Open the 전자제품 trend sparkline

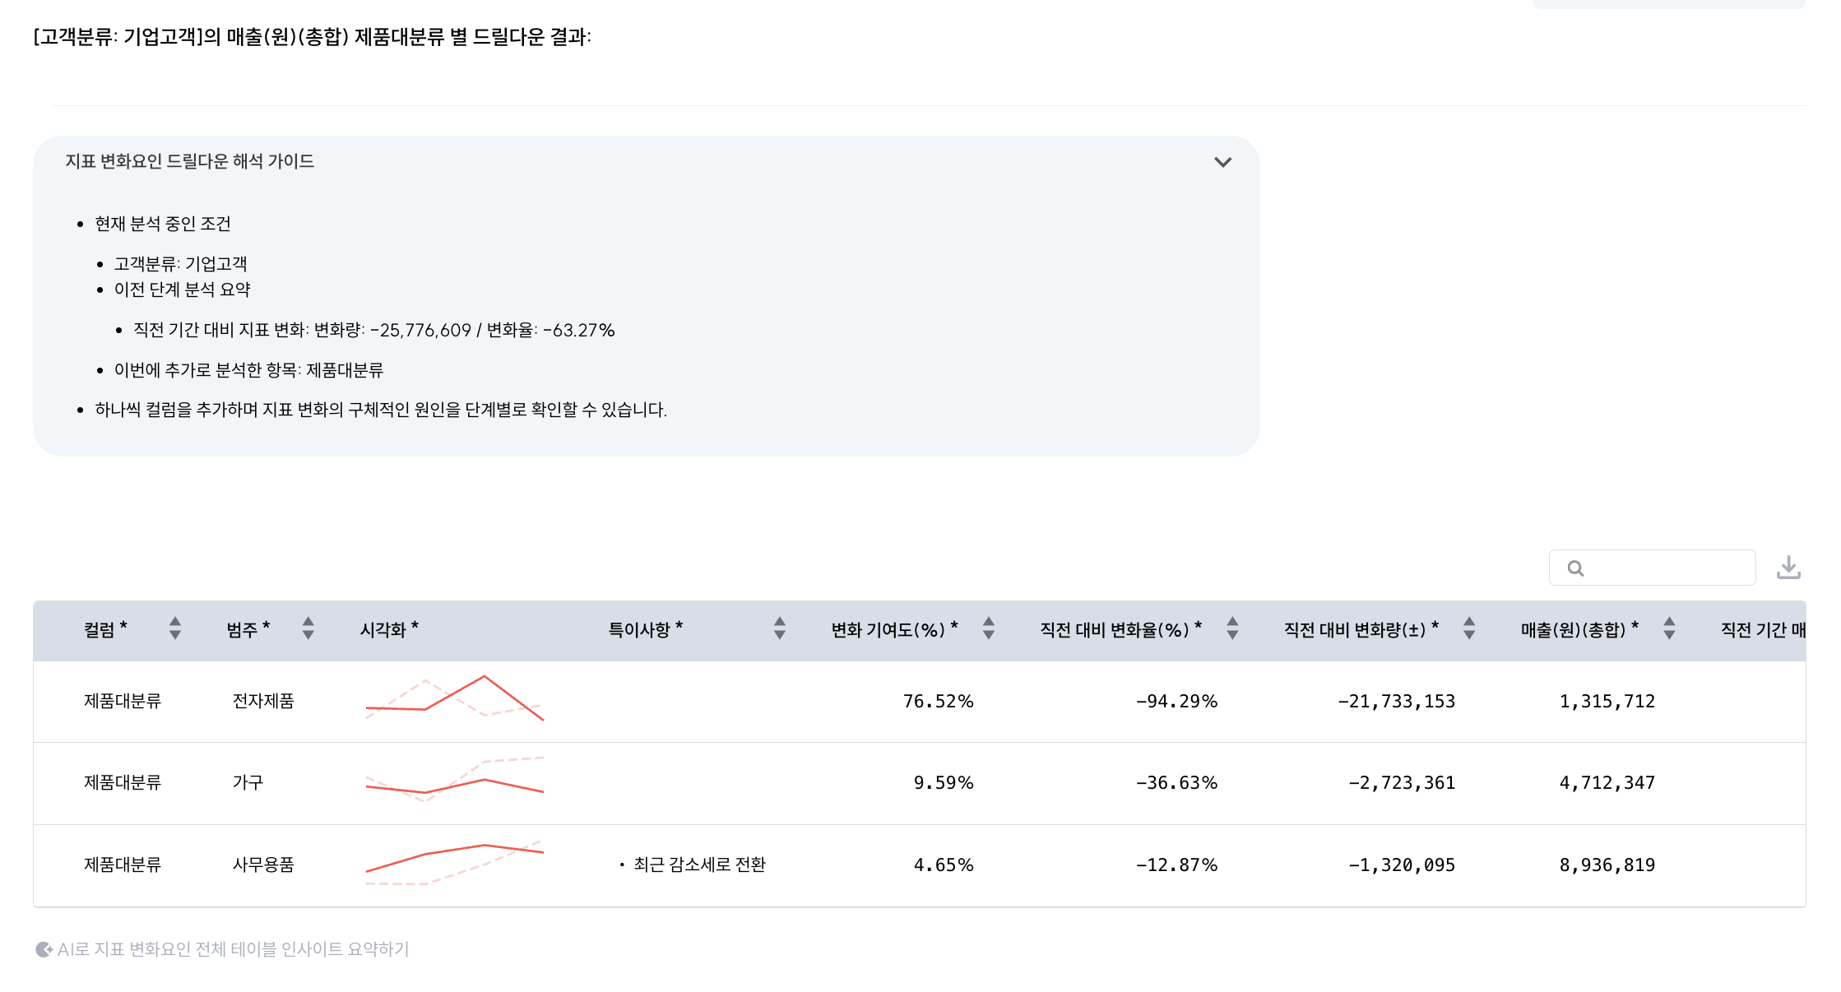(x=455, y=699)
